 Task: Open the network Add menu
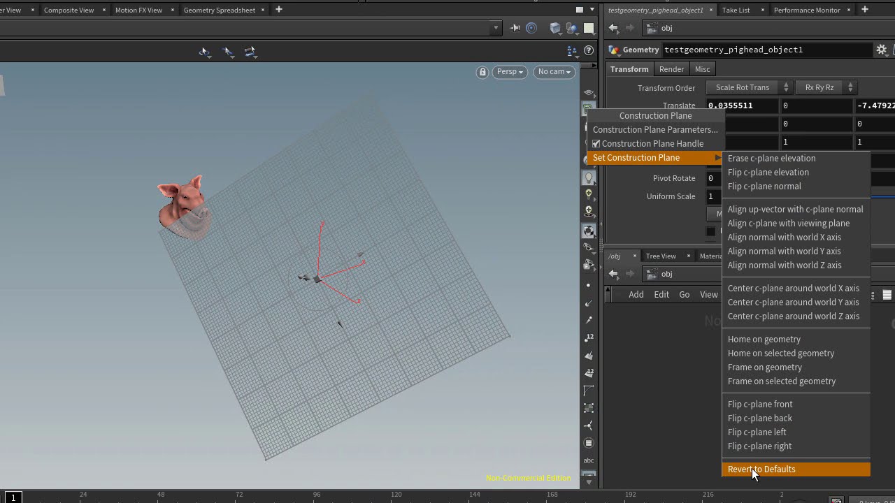pos(636,295)
